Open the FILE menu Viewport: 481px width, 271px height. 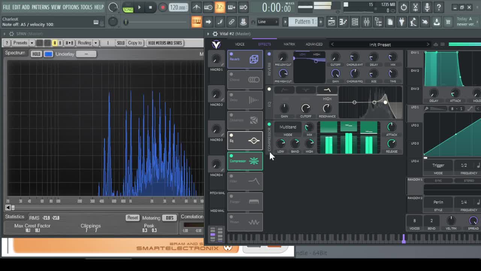(x=7, y=7)
